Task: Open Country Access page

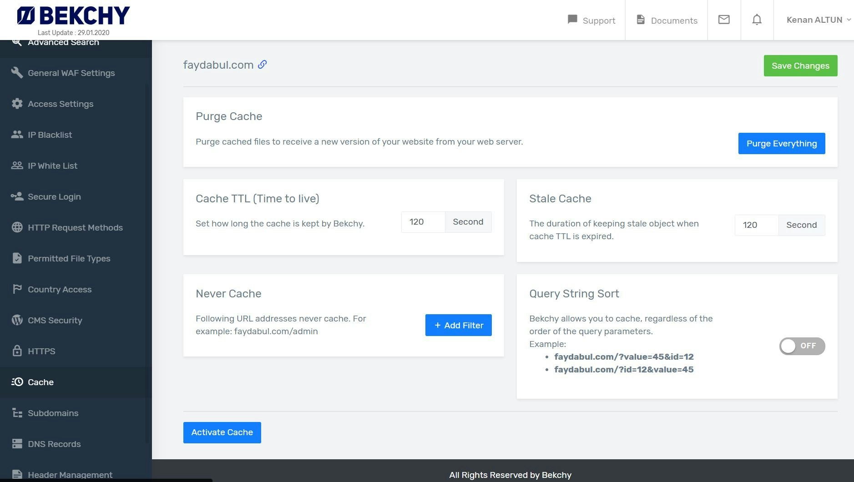Action: [76, 289]
